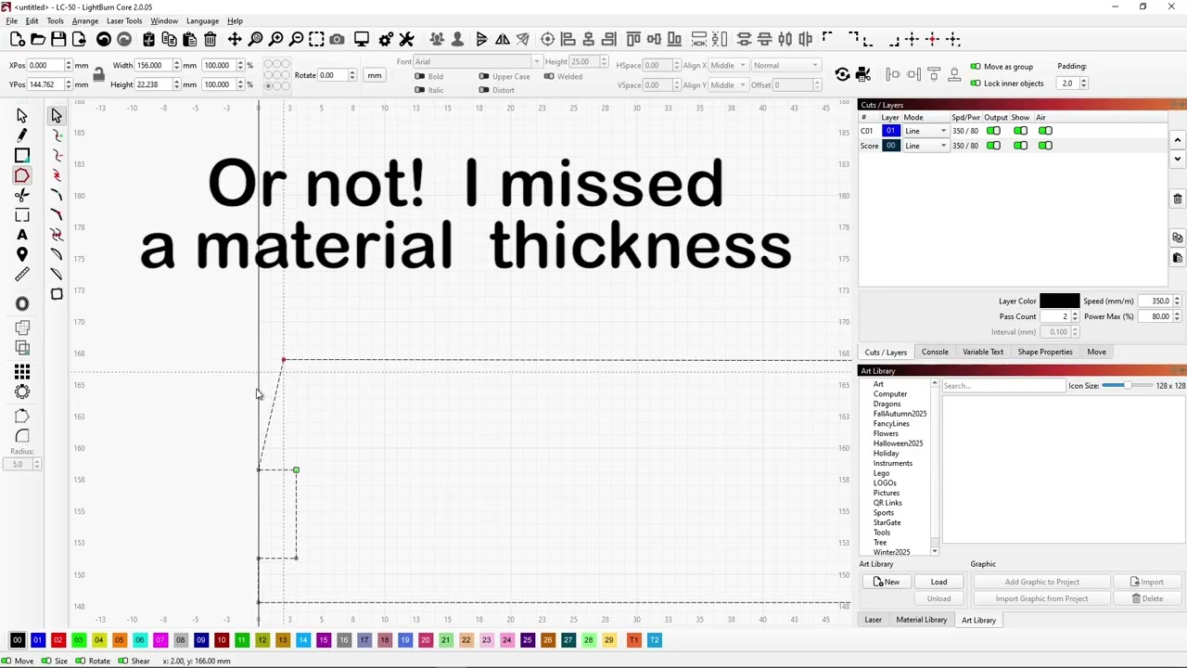
Task: Select the Text tool with letter A
Action: coord(22,235)
